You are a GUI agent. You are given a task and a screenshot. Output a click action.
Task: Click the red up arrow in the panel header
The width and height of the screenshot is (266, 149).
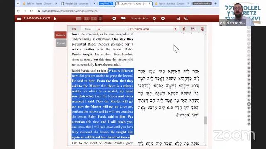click(x=175, y=29)
